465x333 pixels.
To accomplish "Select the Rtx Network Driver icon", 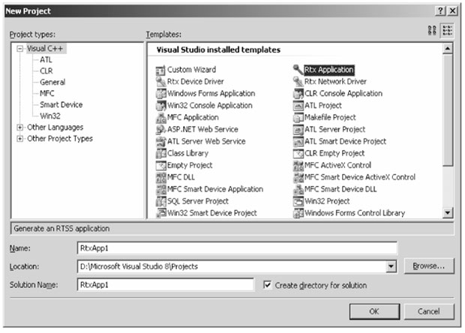I will click(298, 82).
